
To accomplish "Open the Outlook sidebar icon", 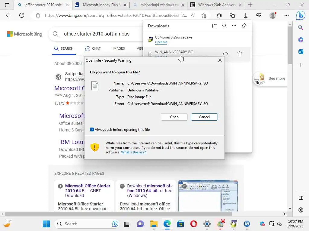I will (x=301, y=52).
